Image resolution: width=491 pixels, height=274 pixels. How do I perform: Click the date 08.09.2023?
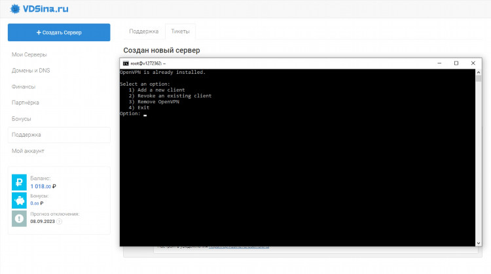coord(43,222)
